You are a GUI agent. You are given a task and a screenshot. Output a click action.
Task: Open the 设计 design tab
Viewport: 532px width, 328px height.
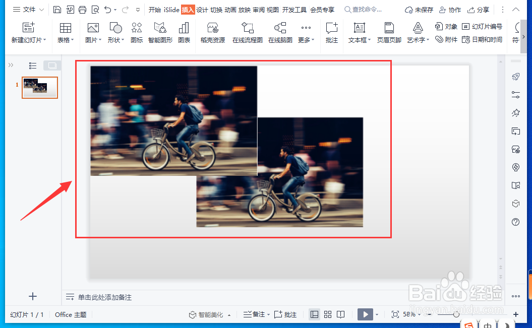(x=202, y=10)
